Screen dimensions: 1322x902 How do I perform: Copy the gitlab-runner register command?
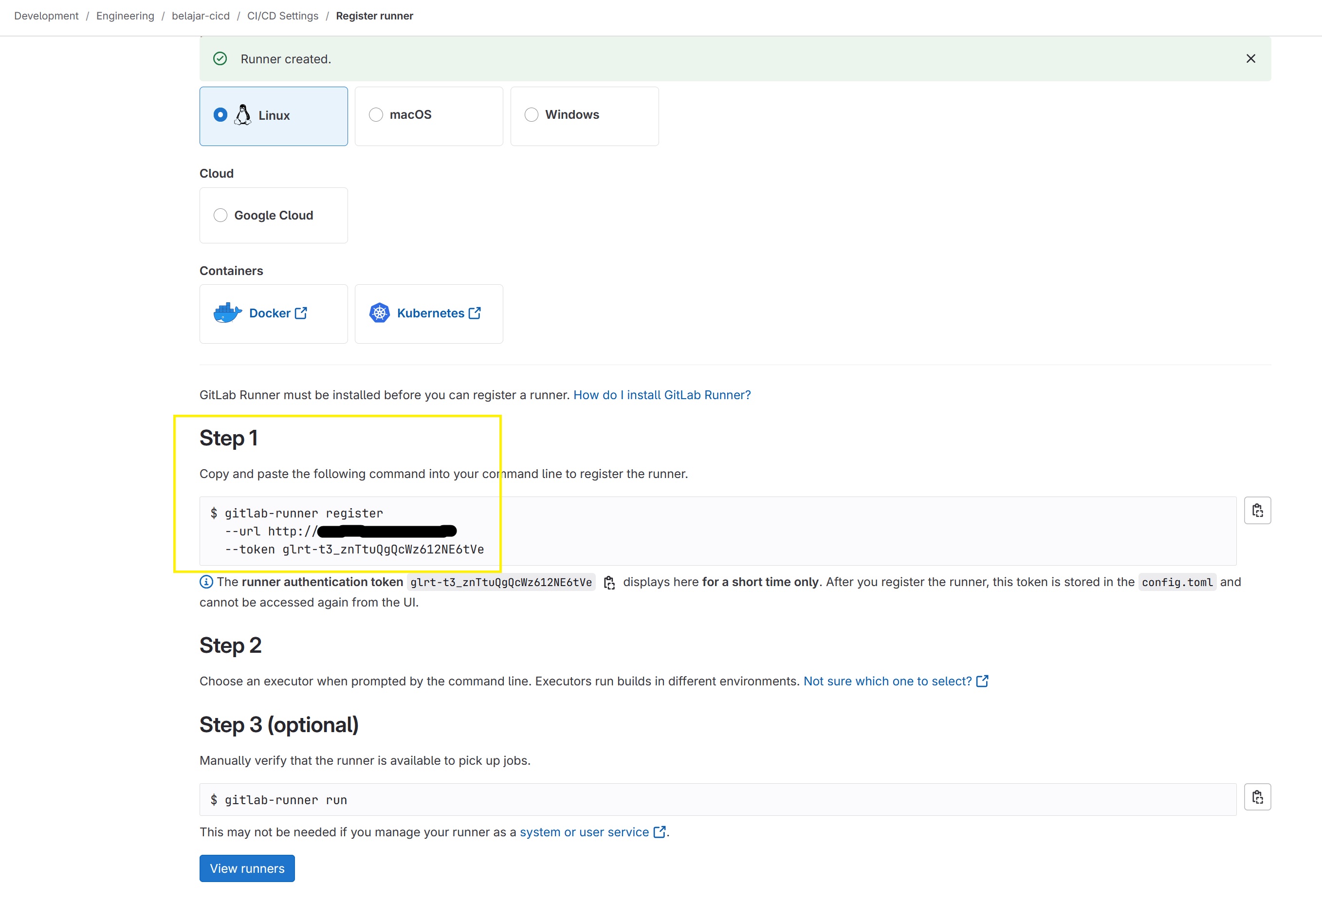click(x=1257, y=511)
